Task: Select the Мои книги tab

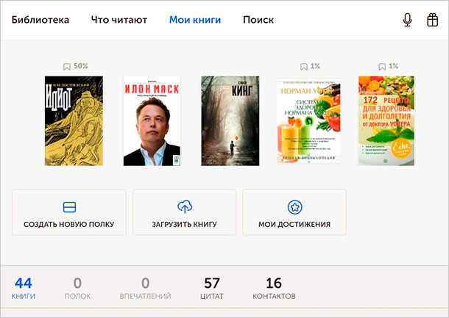Action: pos(195,20)
